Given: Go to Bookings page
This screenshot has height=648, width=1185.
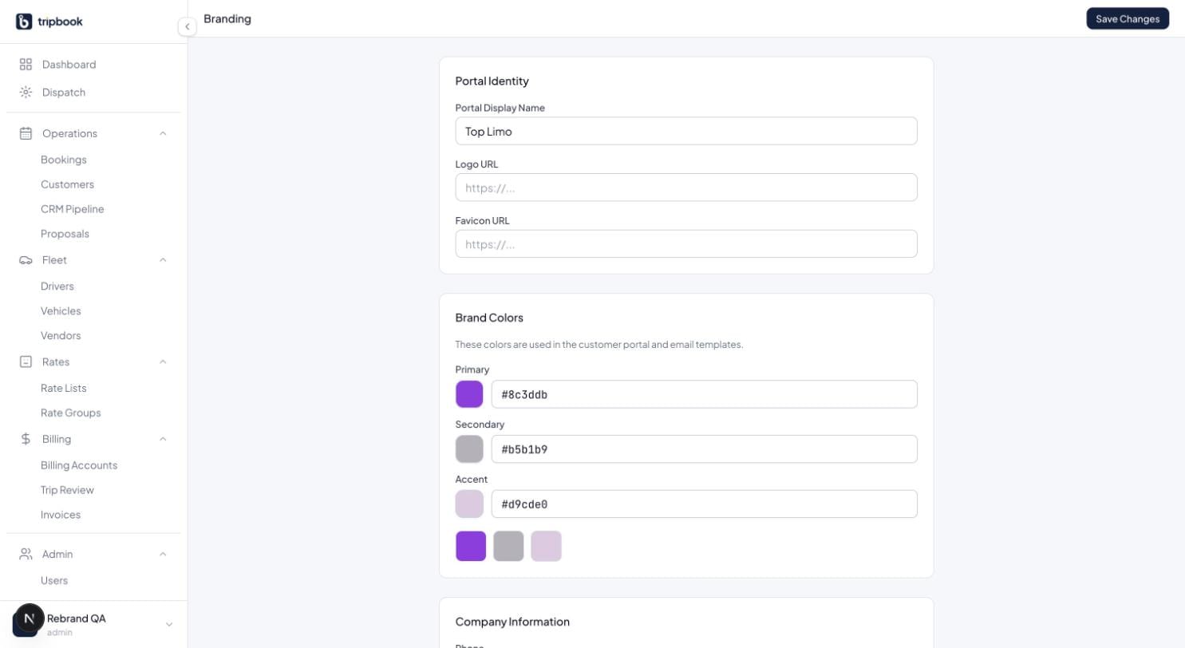Looking at the screenshot, I should tap(64, 160).
